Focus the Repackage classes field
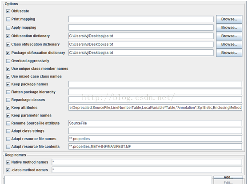 [x=155, y=100]
